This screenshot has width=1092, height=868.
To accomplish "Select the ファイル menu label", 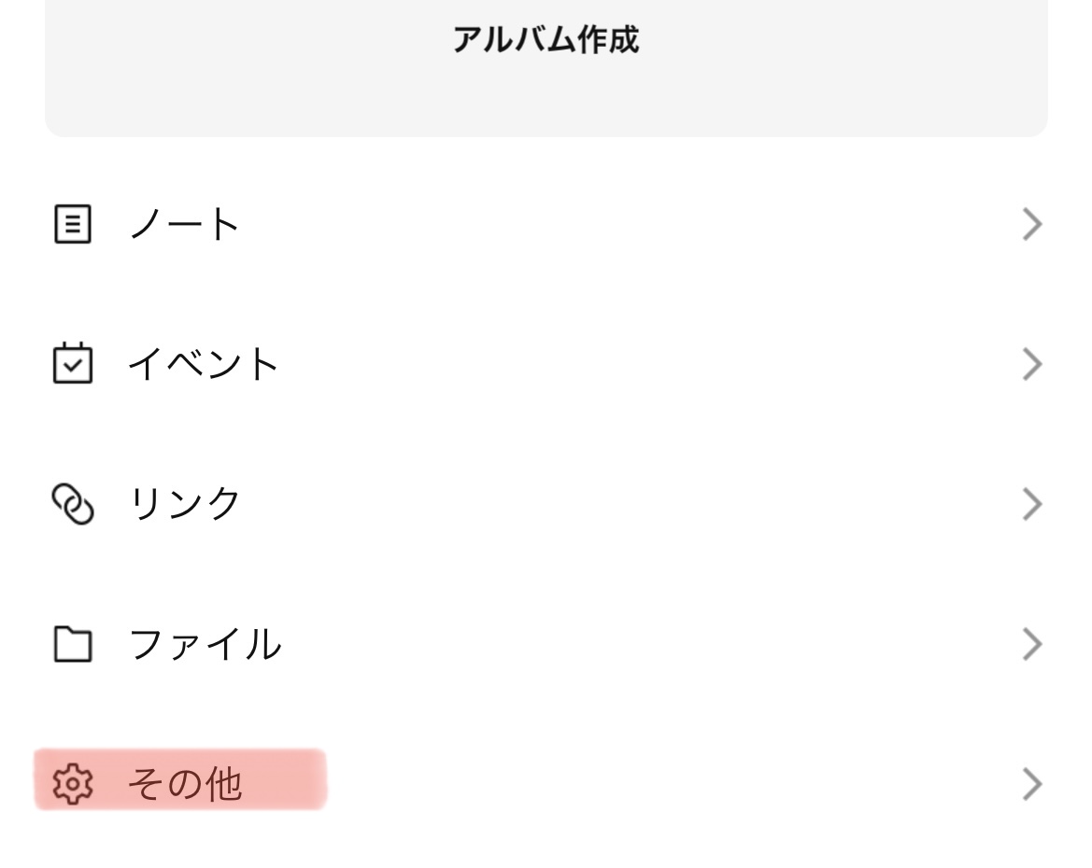I will tap(205, 644).
